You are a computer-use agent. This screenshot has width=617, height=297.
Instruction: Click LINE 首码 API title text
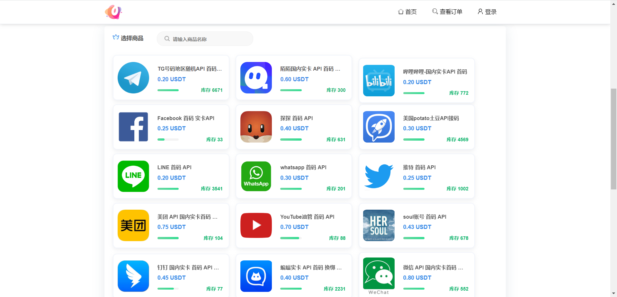coord(174,167)
